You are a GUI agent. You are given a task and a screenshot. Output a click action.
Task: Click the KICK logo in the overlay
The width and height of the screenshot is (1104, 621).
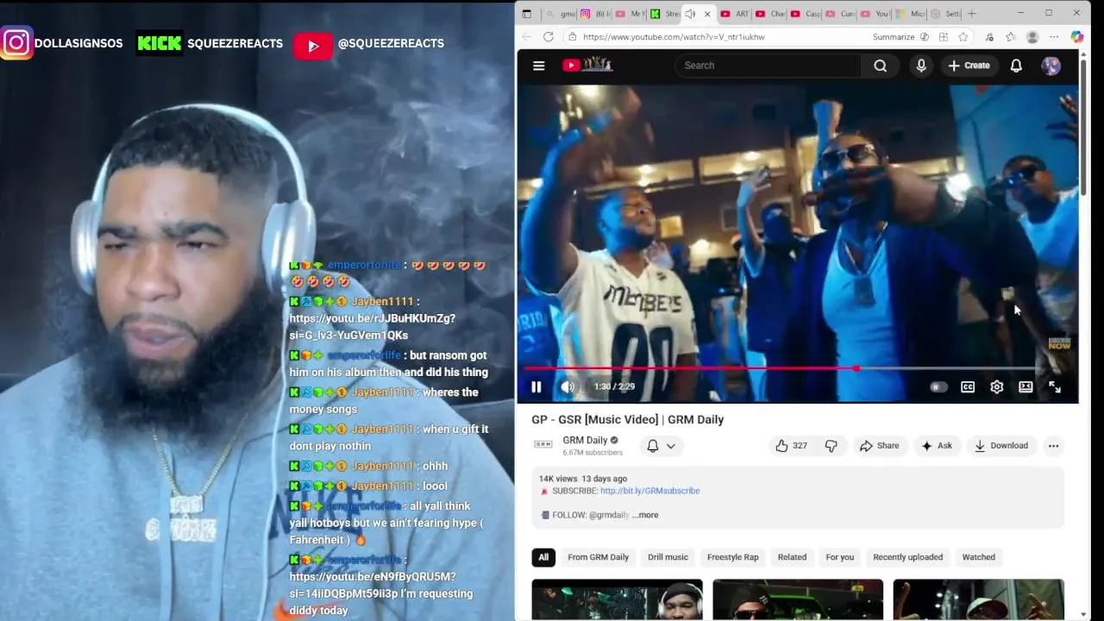pos(160,43)
